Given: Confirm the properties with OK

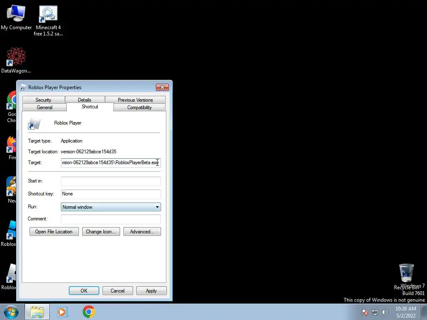Looking at the screenshot, I should point(84,290).
